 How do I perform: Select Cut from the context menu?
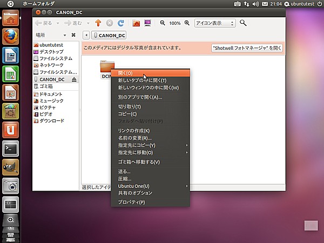[x=151, y=106]
